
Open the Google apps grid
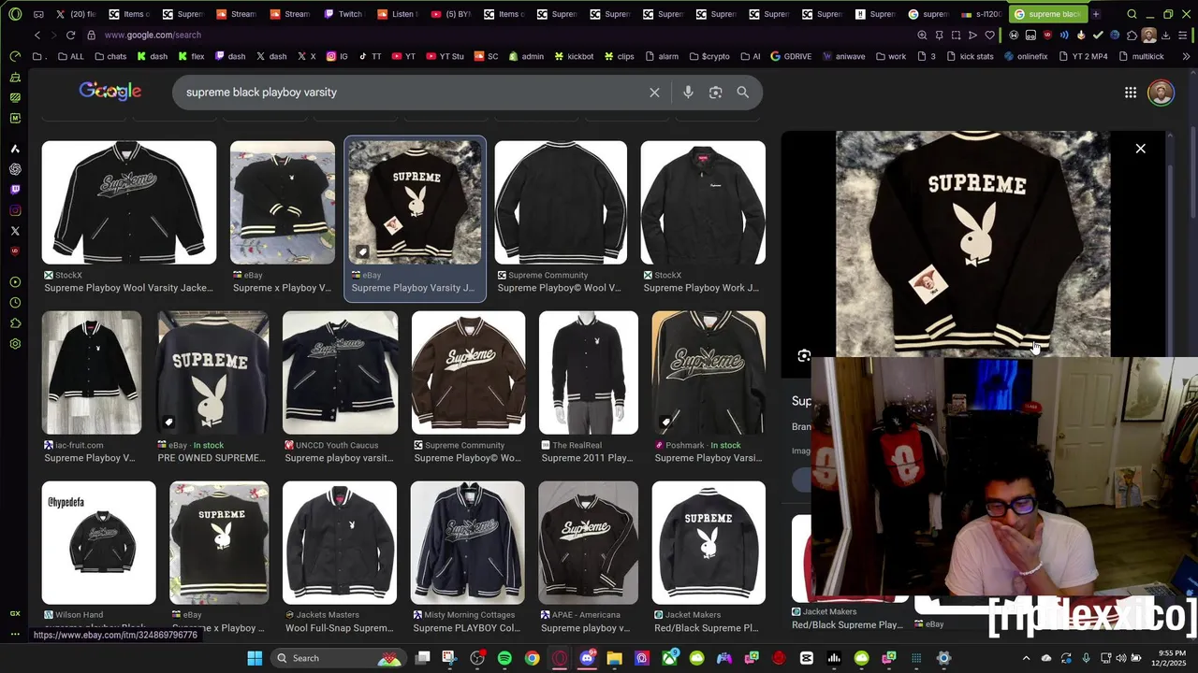coord(1131,93)
